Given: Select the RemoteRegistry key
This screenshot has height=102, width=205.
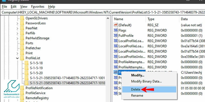Looking at the screenshot, I should (x=37, y=98).
